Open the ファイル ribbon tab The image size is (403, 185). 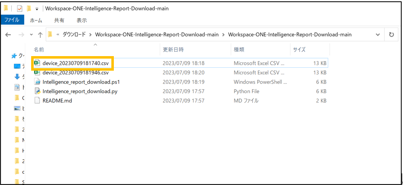point(12,20)
